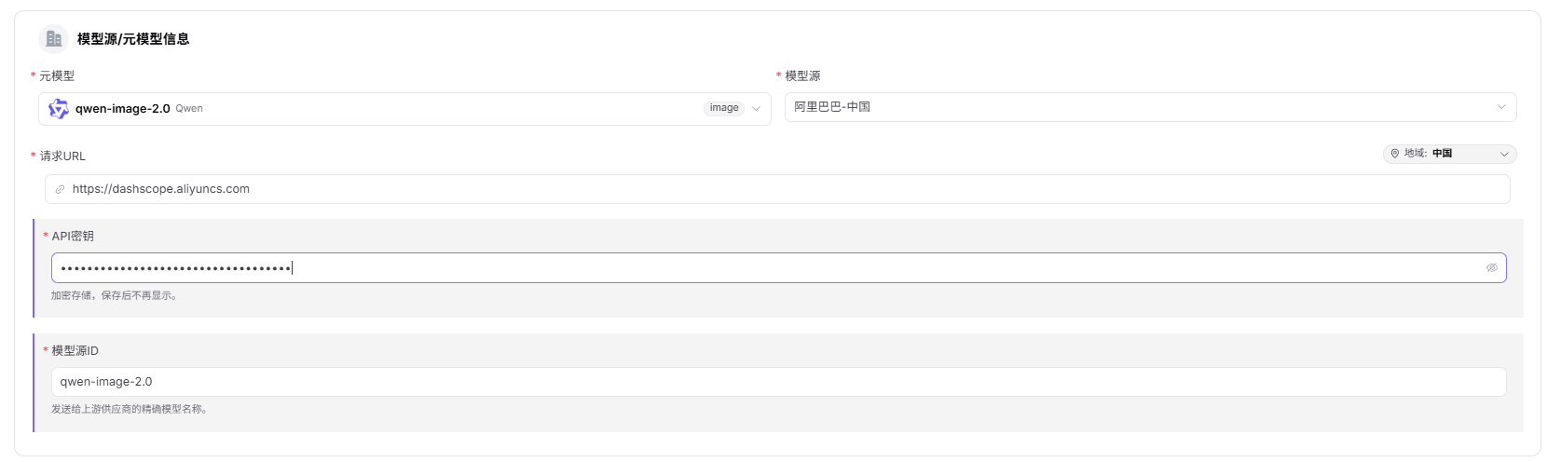1547x462 pixels.
Task: Open the 元模型 dropdown arrow
Action: [x=756, y=109]
